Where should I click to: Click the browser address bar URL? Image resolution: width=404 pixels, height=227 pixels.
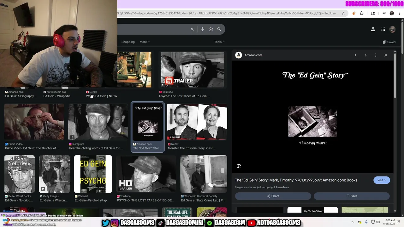click(x=227, y=13)
